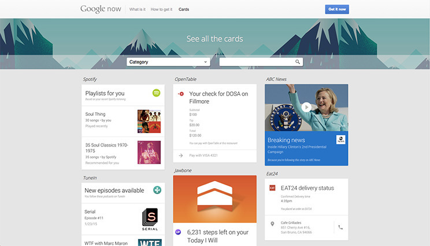Click the Spotify section label

pyautogui.click(x=90, y=79)
